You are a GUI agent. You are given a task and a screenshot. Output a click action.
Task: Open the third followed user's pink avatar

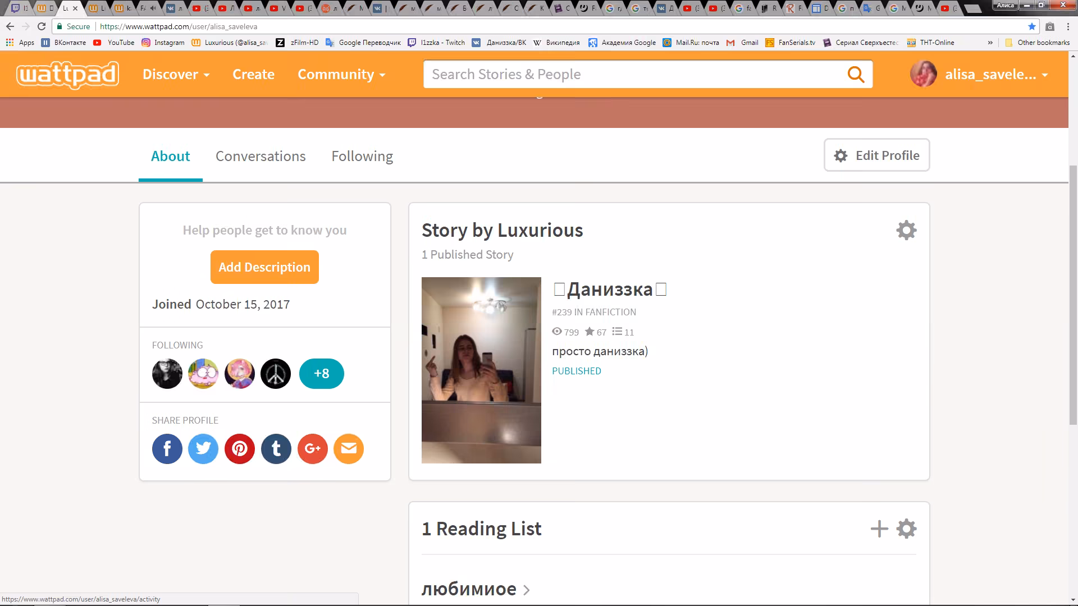(x=240, y=374)
